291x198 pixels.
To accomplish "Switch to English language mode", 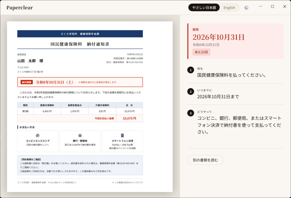I will [x=229, y=8].
